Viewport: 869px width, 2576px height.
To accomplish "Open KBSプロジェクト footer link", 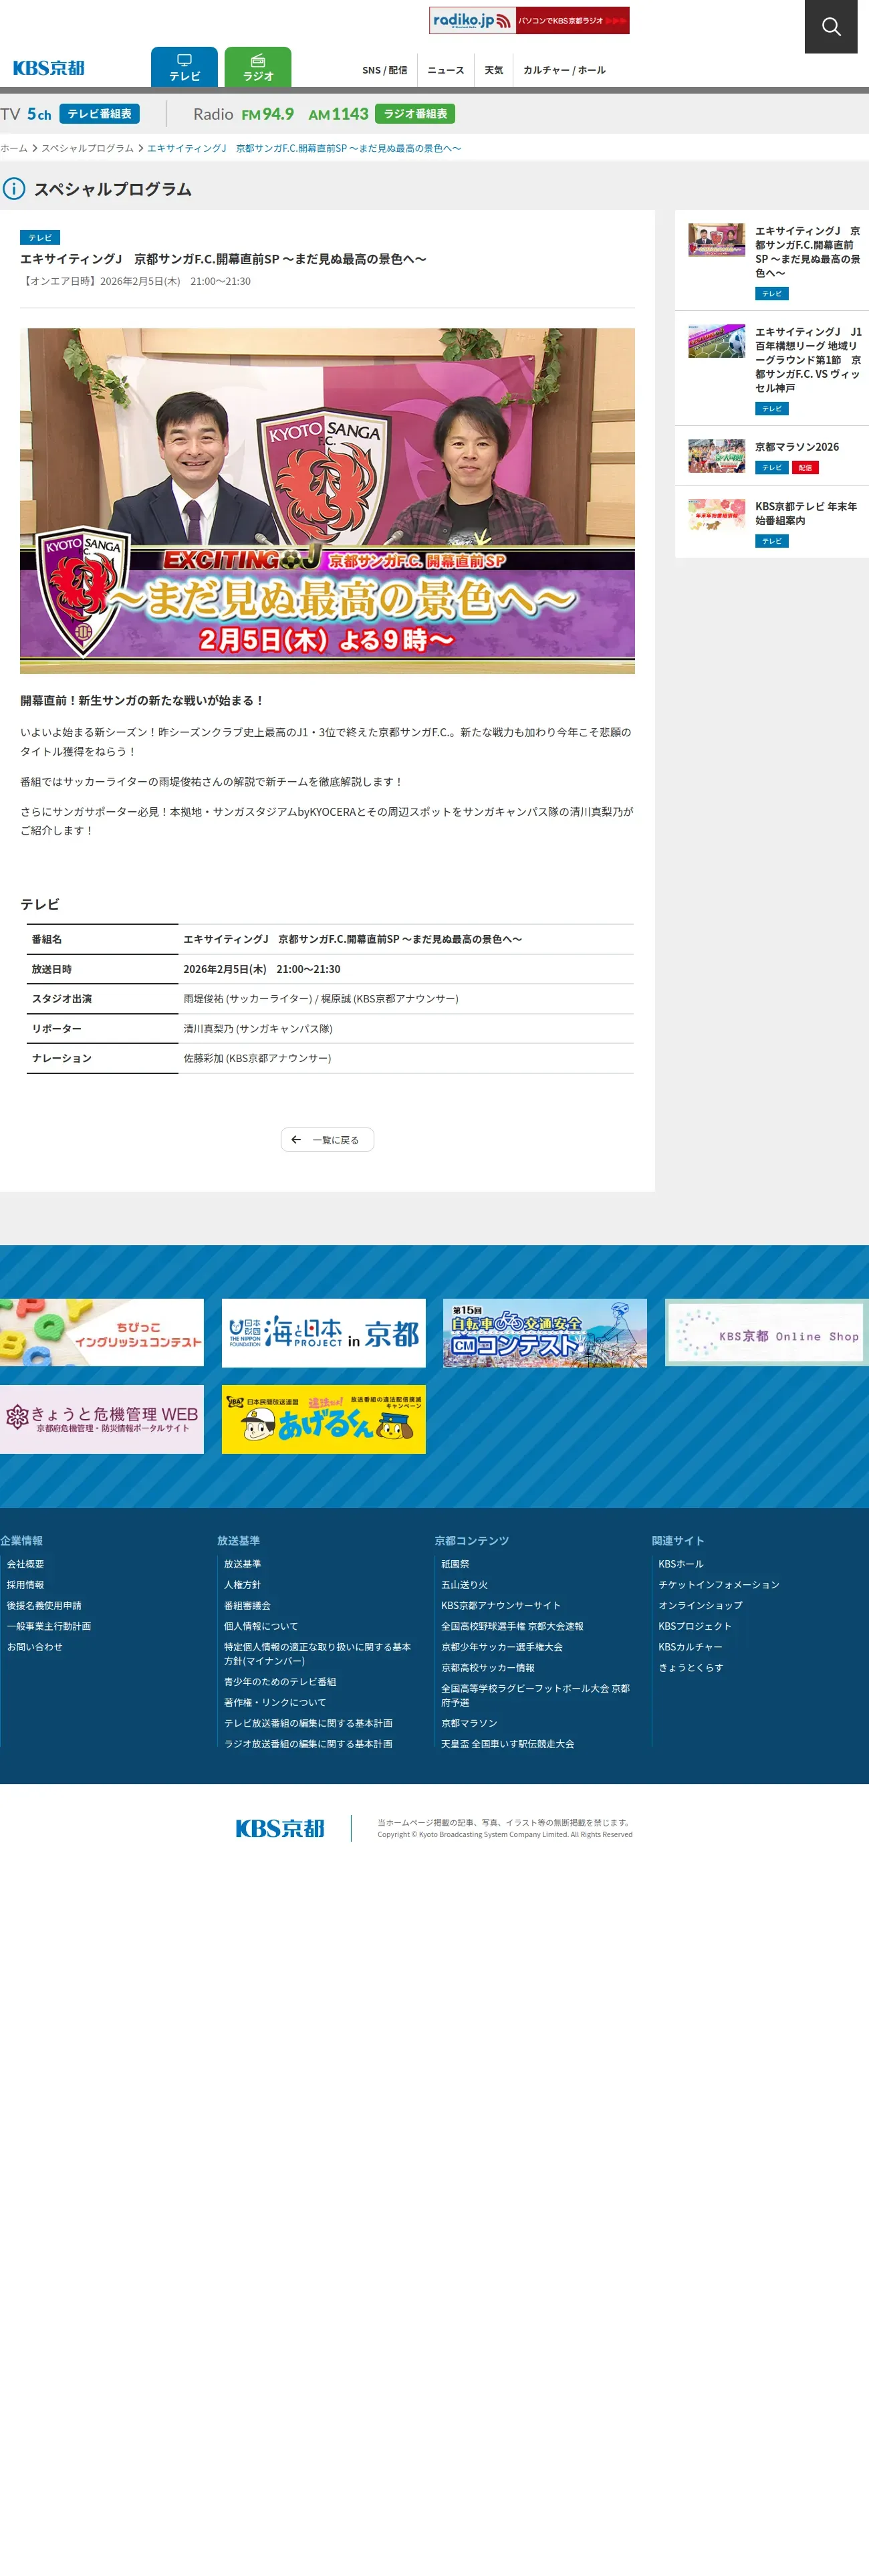I will (x=695, y=1626).
